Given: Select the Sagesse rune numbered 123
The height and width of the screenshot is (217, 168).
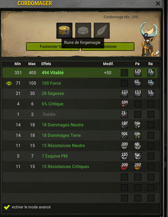Looking at the screenshot, I should coord(124,94).
